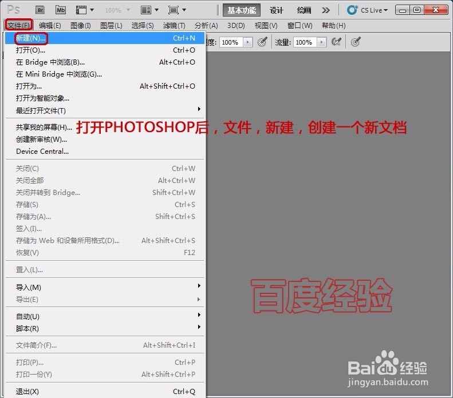Restore the Photoshop window size

tap(417, 10)
